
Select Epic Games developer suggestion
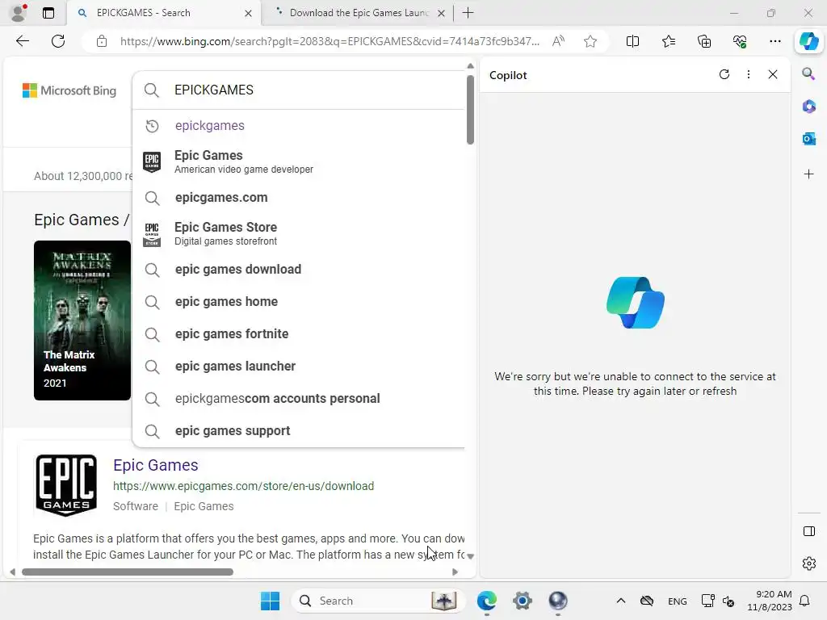pyautogui.click(x=299, y=161)
